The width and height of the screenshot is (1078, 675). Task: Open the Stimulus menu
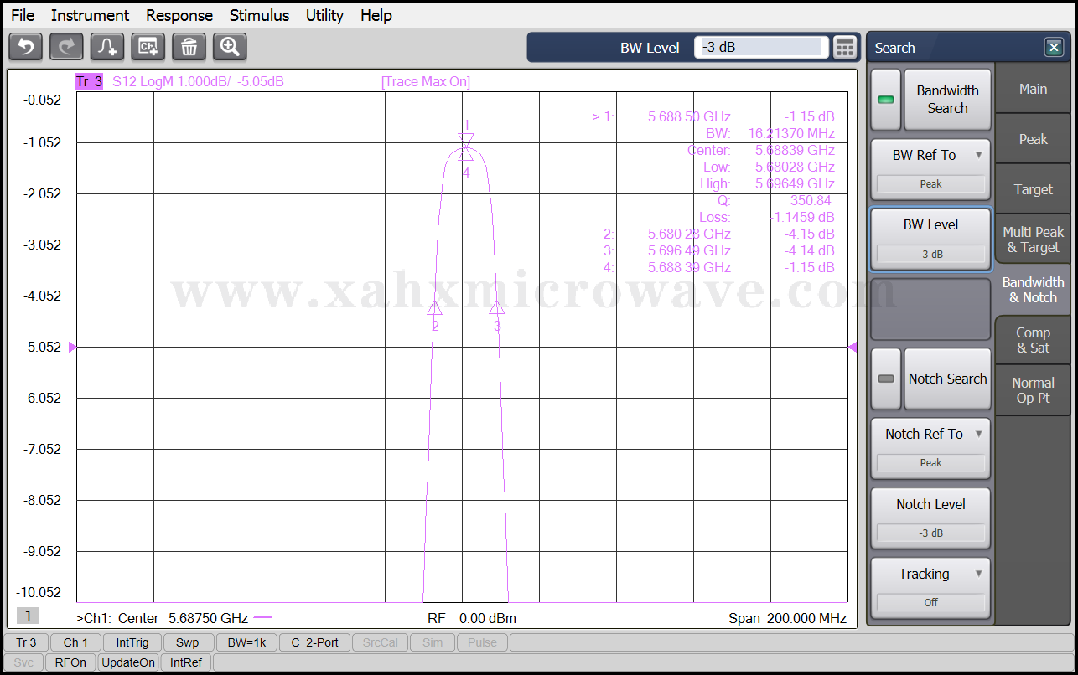pos(259,15)
